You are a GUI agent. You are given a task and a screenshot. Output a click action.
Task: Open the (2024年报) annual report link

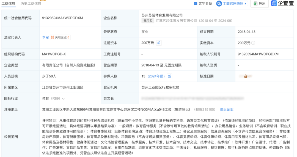[x=156, y=76]
